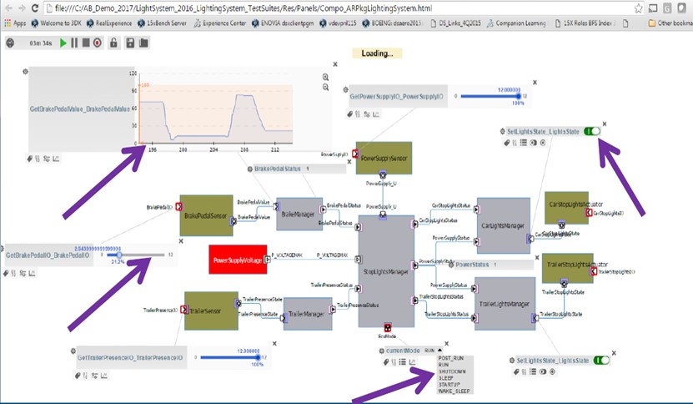Close the currentMode widget
Image resolution: width=693 pixels, height=404 pixels.
coord(446,343)
